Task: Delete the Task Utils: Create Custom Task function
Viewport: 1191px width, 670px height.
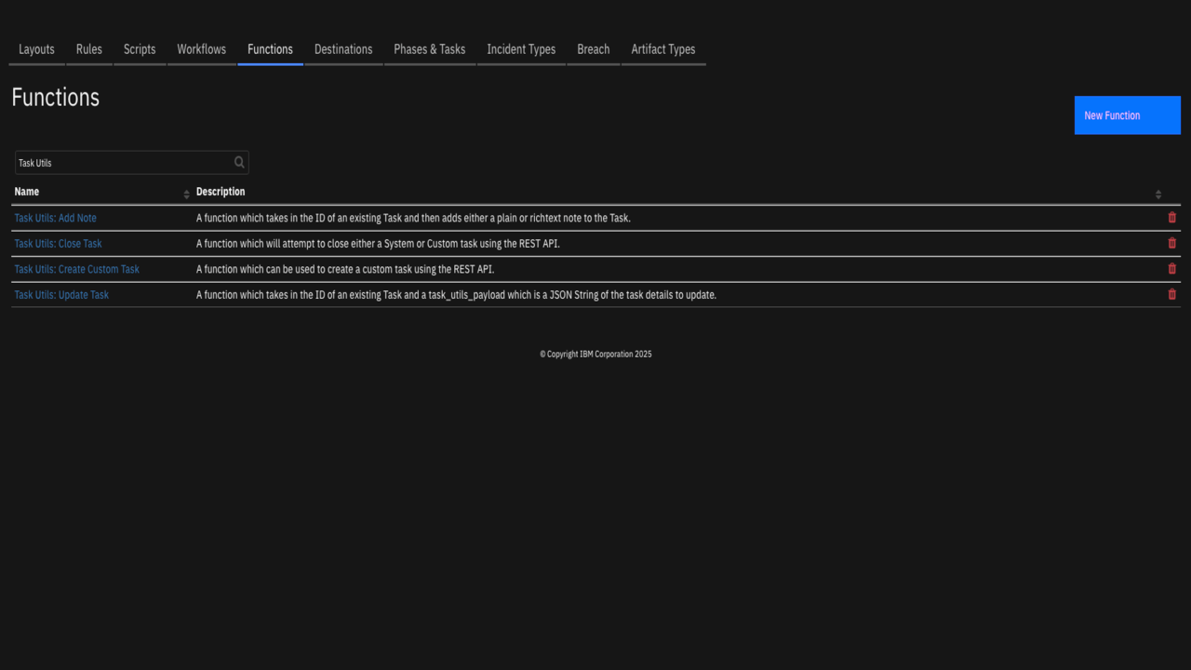Action: [1171, 269]
